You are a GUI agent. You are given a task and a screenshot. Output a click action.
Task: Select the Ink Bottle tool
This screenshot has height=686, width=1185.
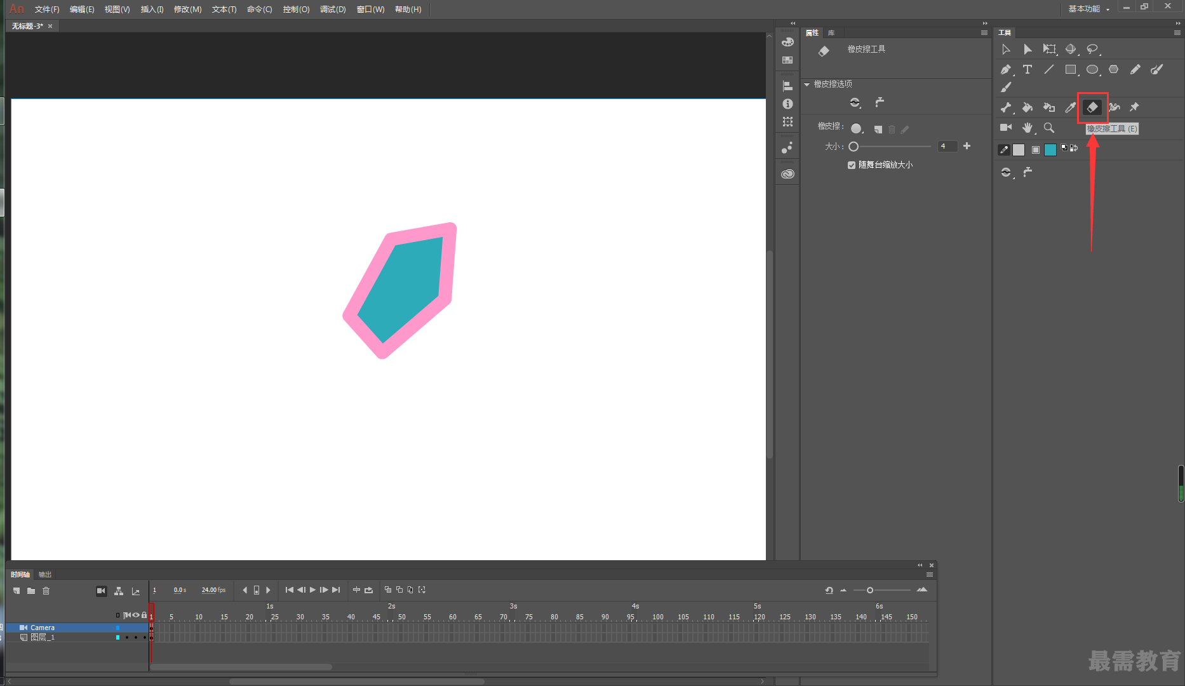coord(1049,107)
